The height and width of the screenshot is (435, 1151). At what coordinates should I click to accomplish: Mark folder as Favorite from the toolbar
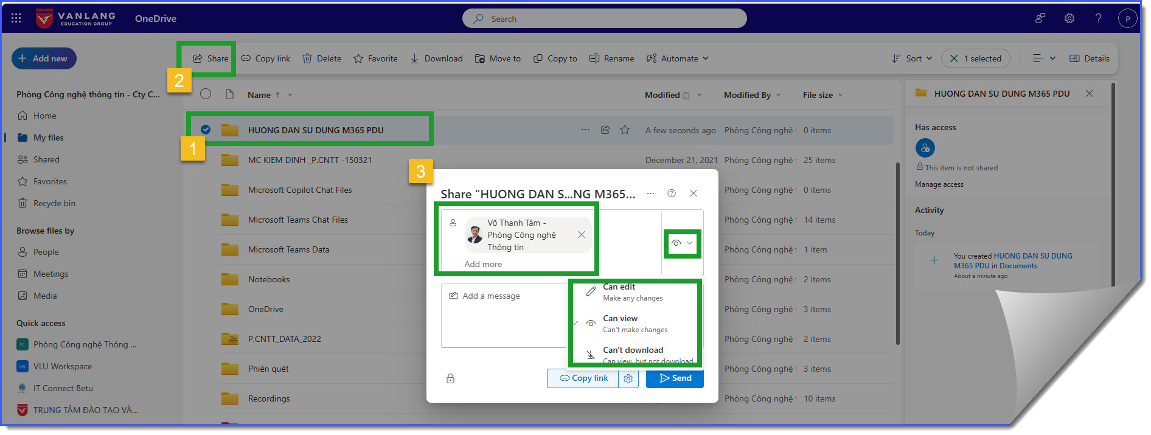(375, 58)
